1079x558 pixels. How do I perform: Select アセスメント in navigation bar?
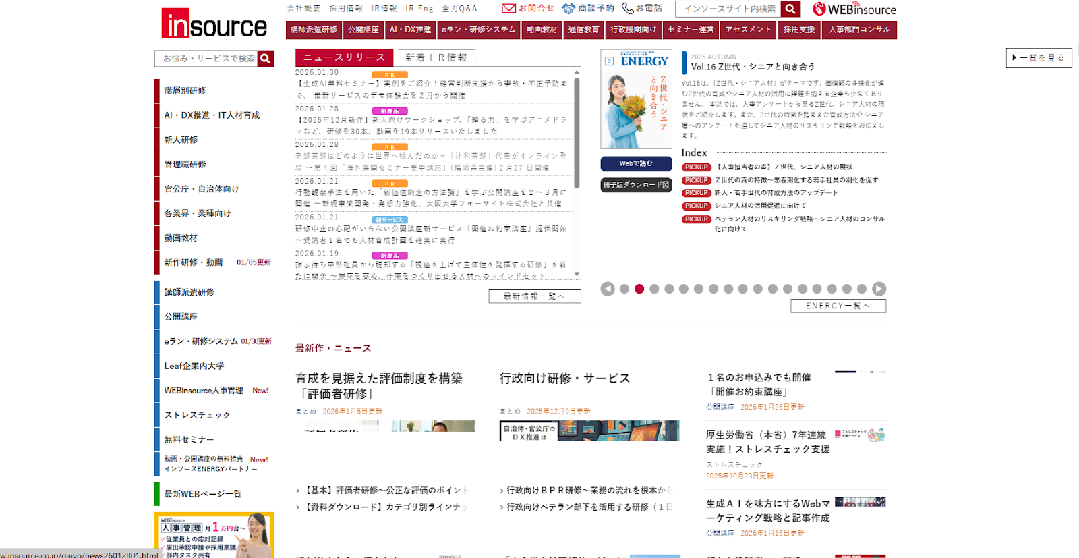click(748, 30)
